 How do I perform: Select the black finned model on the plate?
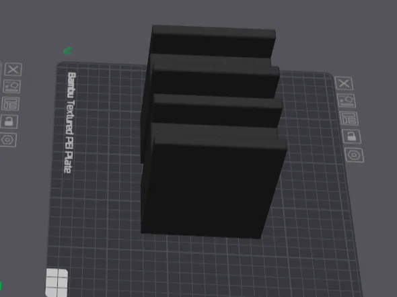[213, 132]
